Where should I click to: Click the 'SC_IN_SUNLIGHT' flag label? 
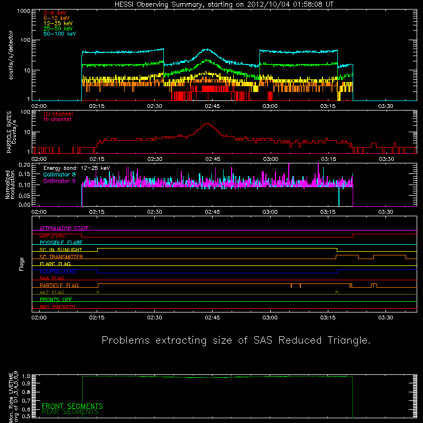(x=61, y=250)
